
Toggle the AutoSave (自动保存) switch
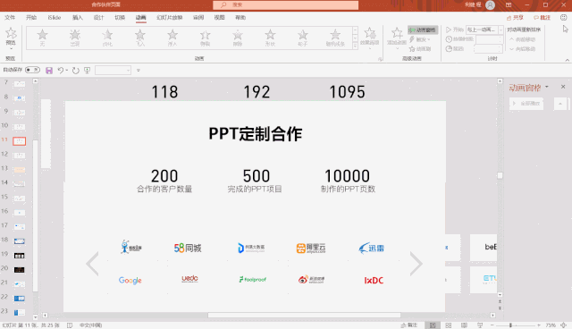tap(32, 70)
